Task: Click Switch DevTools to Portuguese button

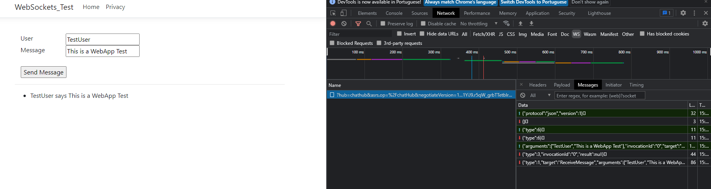Action: click(533, 2)
